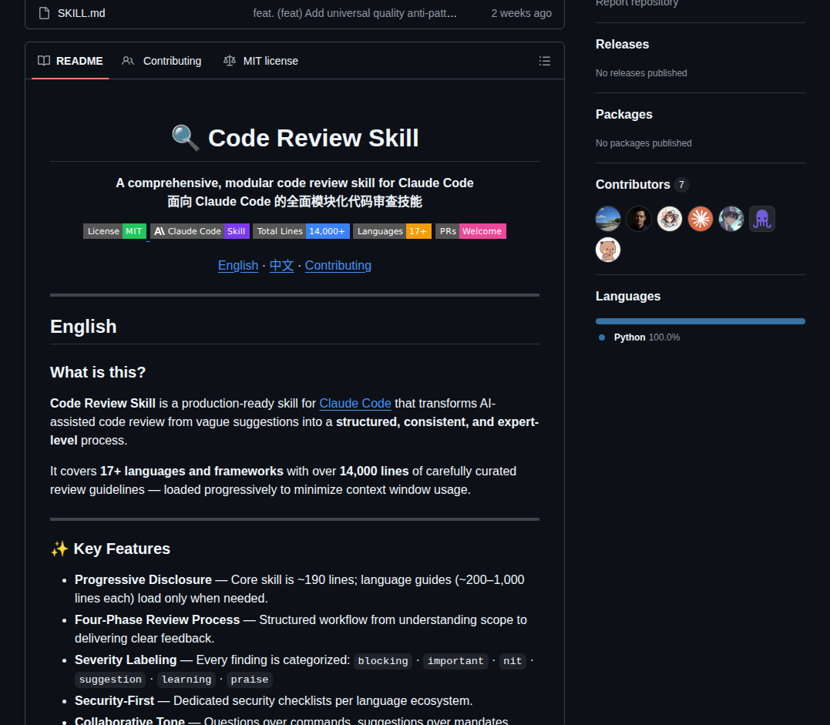The height and width of the screenshot is (725, 830).
Task: Click the 'What is this?' heading
Action: [x=98, y=372]
